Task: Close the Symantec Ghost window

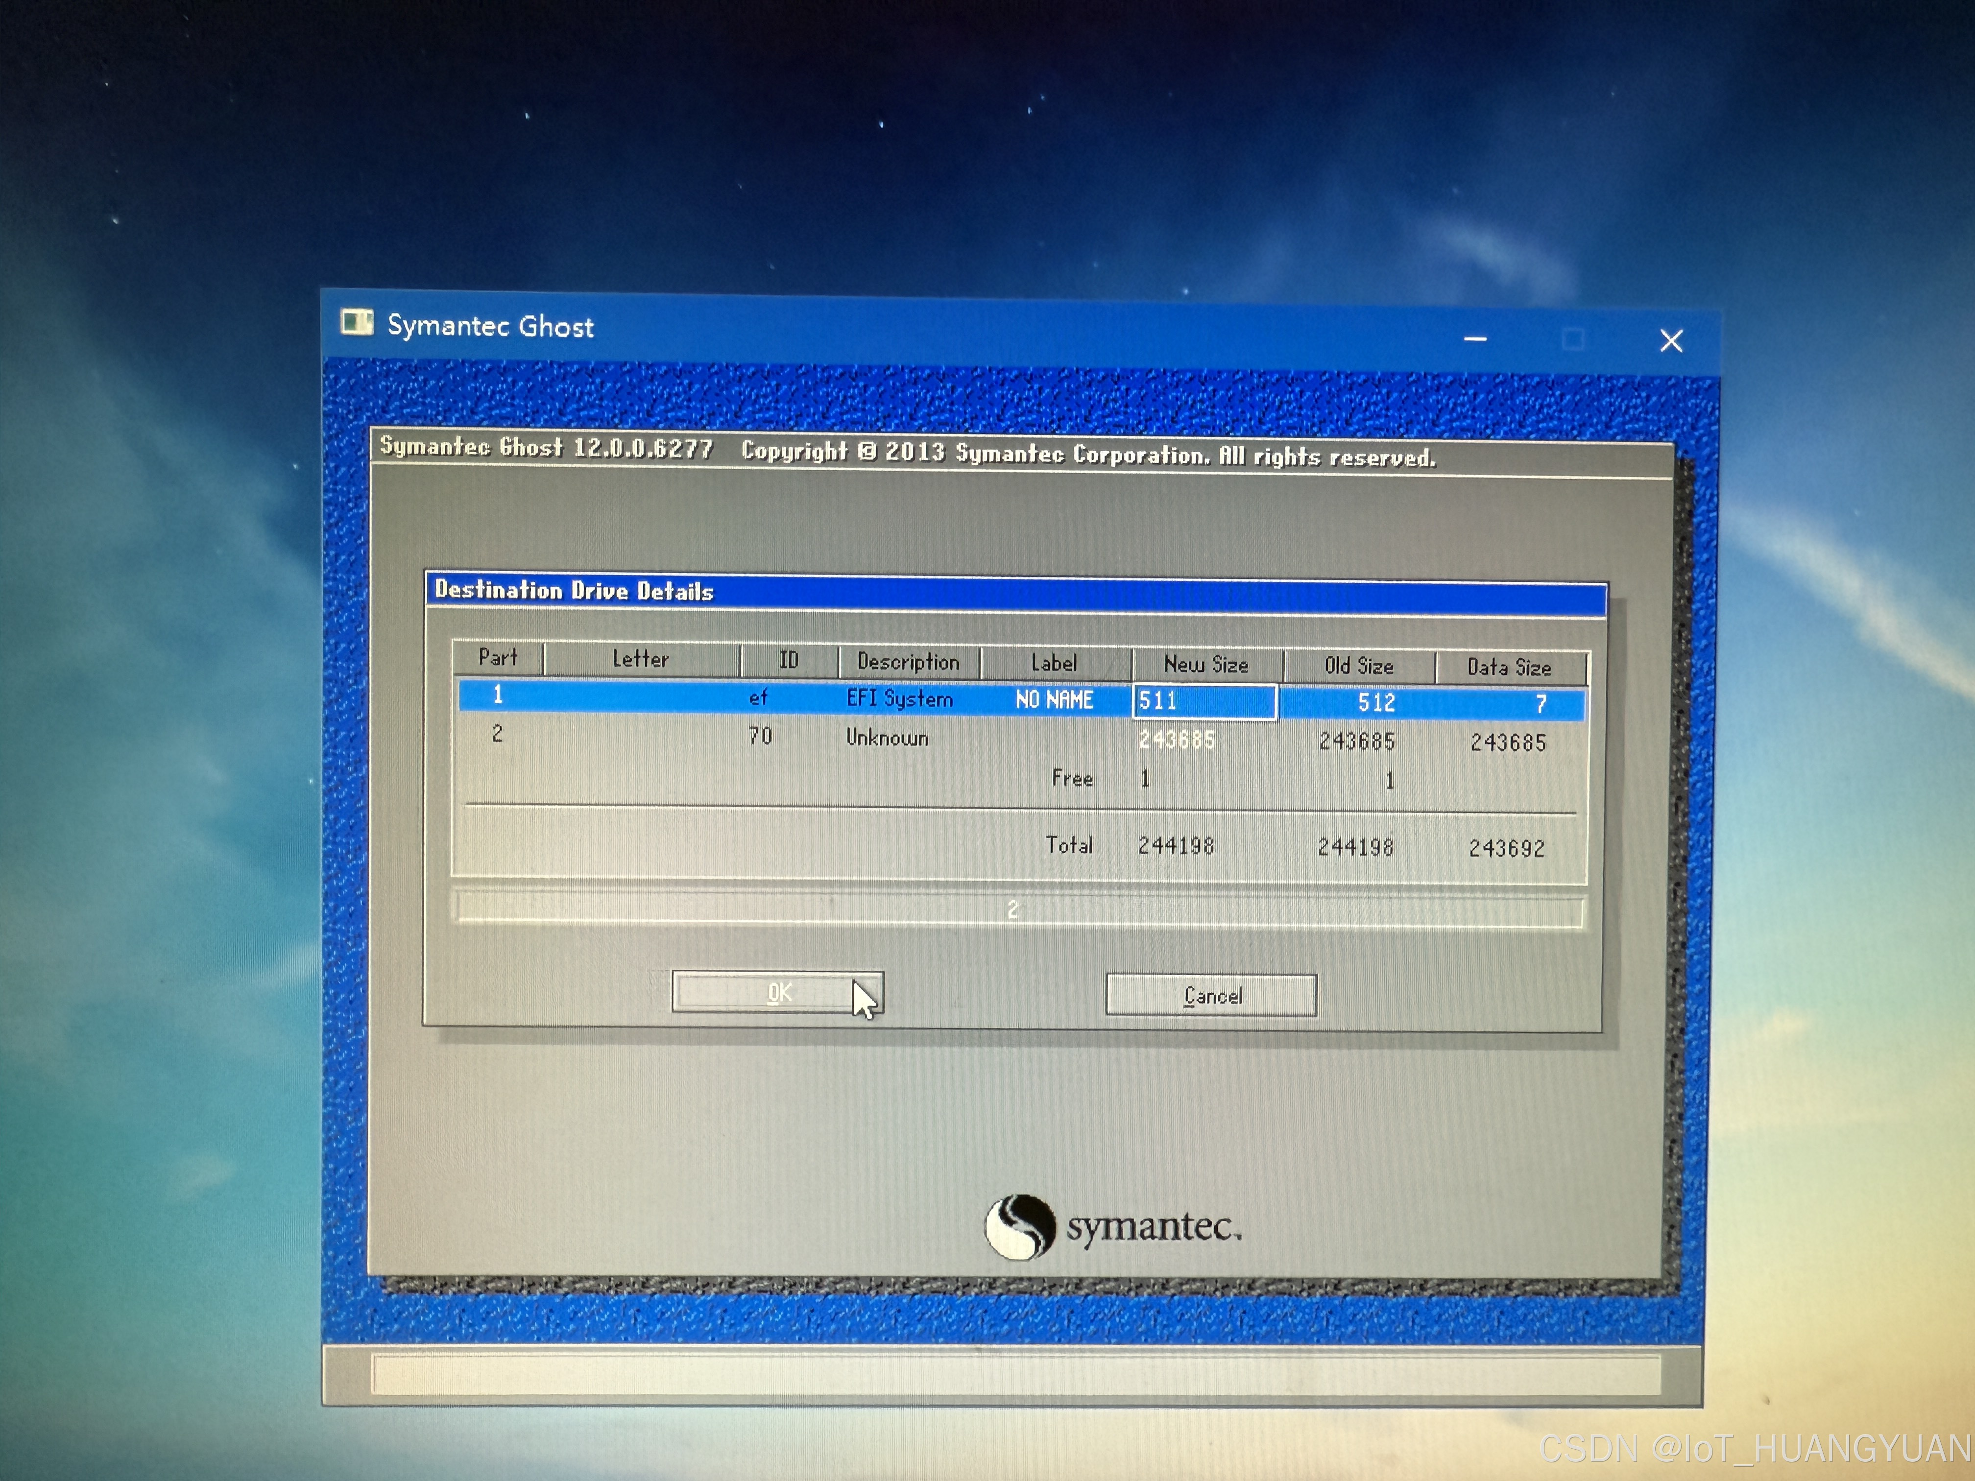Action: click(x=1671, y=340)
